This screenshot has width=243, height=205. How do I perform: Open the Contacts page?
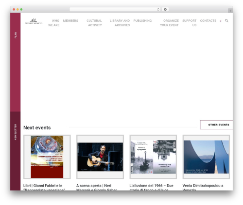pos(208,21)
